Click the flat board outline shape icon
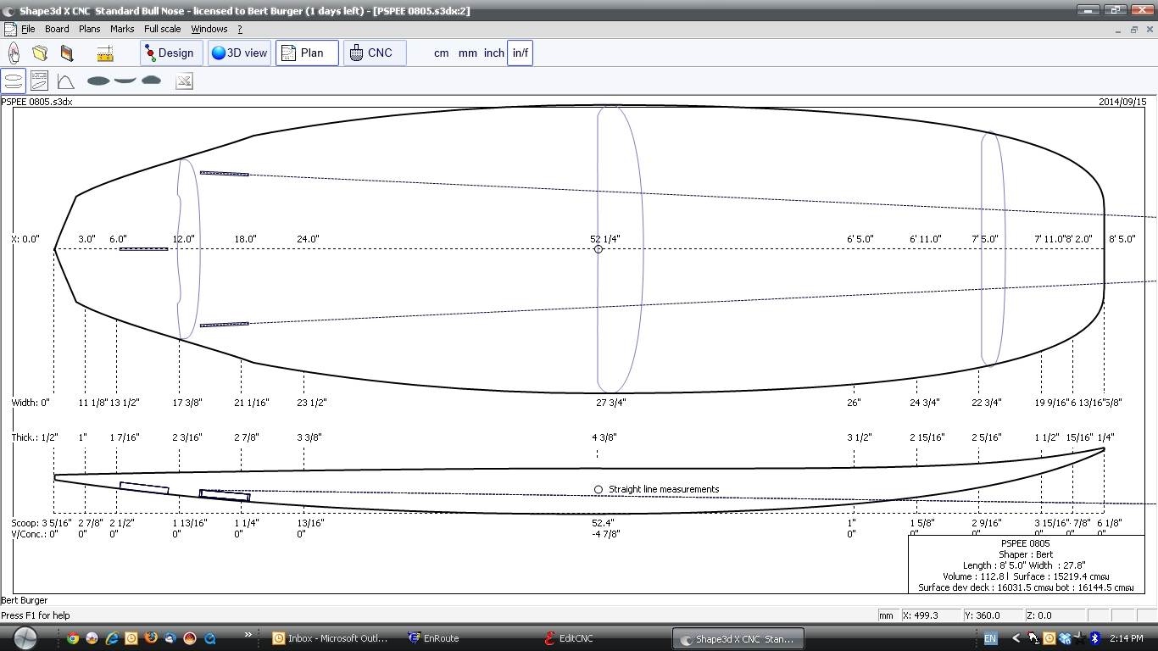Image resolution: width=1158 pixels, height=651 pixels. (98, 81)
